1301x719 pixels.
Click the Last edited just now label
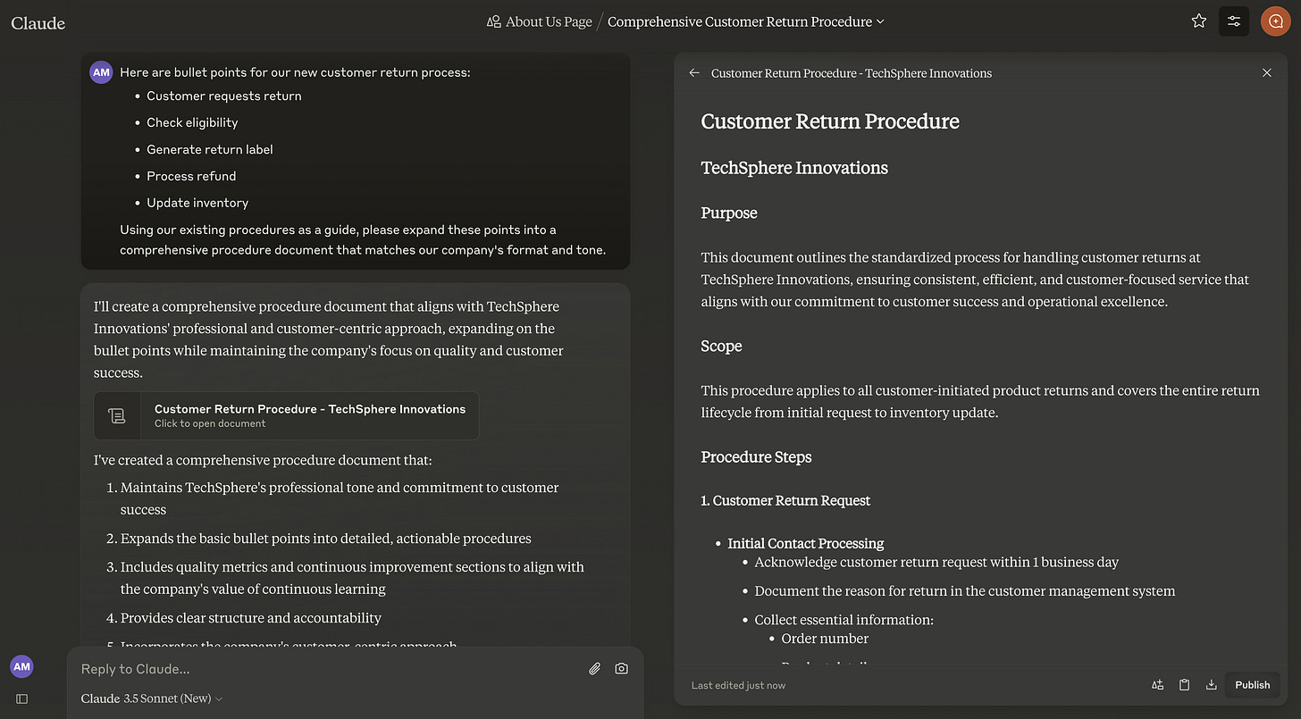[738, 685]
